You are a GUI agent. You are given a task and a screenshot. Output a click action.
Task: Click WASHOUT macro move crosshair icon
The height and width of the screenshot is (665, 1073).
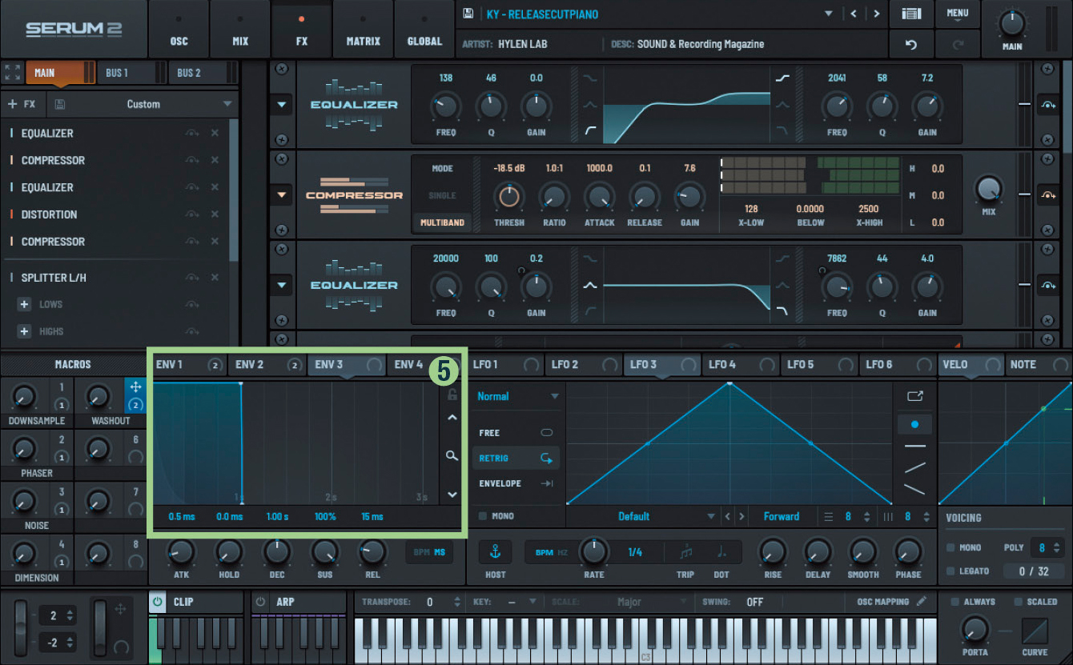(135, 386)
